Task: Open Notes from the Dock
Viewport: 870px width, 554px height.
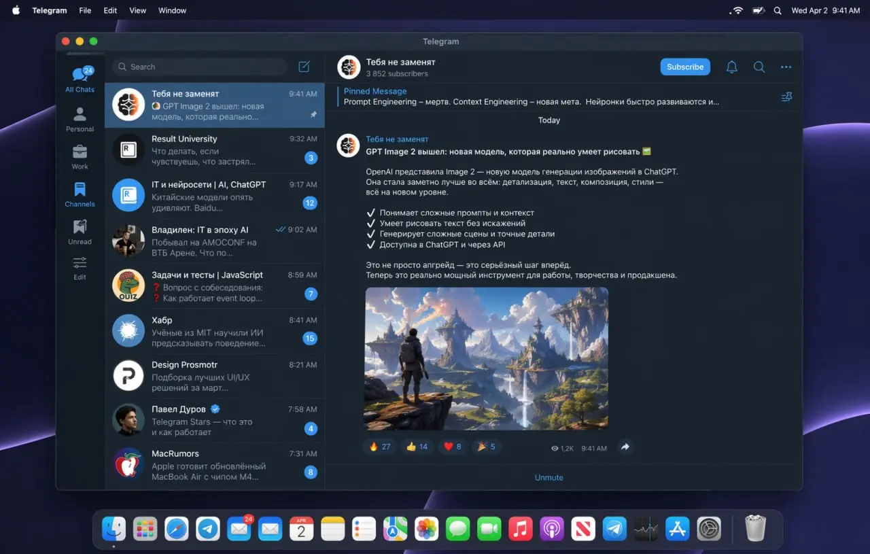Action: 333,528
